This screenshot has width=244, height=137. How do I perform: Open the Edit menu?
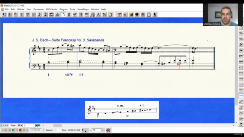tap(13, 10)
